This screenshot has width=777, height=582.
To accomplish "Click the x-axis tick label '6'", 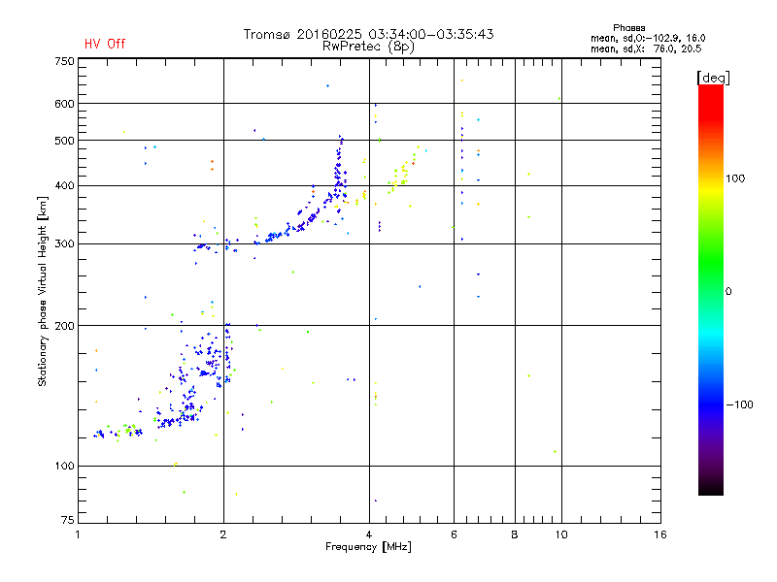I will (454, 534).
